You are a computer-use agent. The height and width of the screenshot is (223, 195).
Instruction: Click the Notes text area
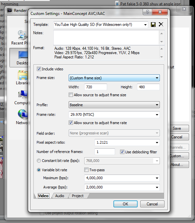click(106, 37)
